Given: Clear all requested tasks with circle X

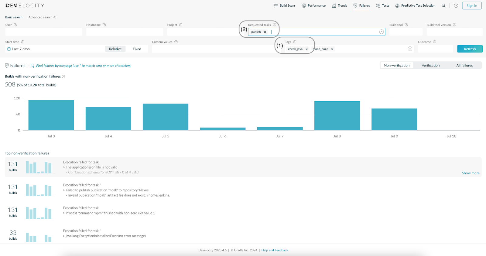Looking at the screenshot, I should [x=382, y=32].
